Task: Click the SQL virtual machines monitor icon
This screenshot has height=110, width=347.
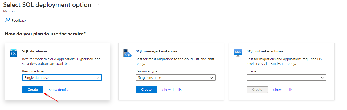Action: coord(238,52)
